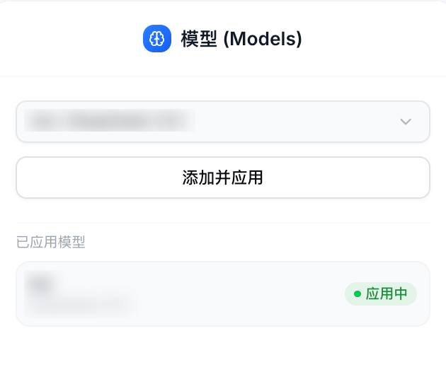The width and height of the screenshot is (446, 389).
Task: Click the blurred model name in applied card
Action: tap(41, 284)
